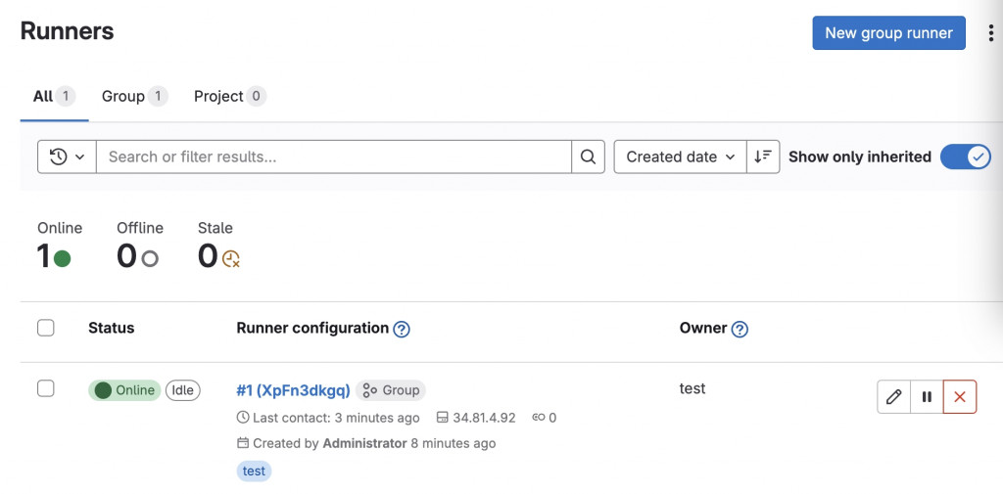Image resolution: width=1003 pixels, height=494 pixels.
Task: Delete the runner using the red X
Action: [x=960, y=397]
